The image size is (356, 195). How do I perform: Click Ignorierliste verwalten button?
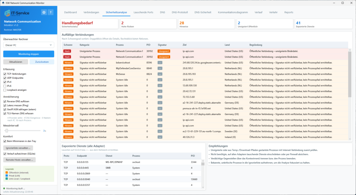click(x=18, y=148)
